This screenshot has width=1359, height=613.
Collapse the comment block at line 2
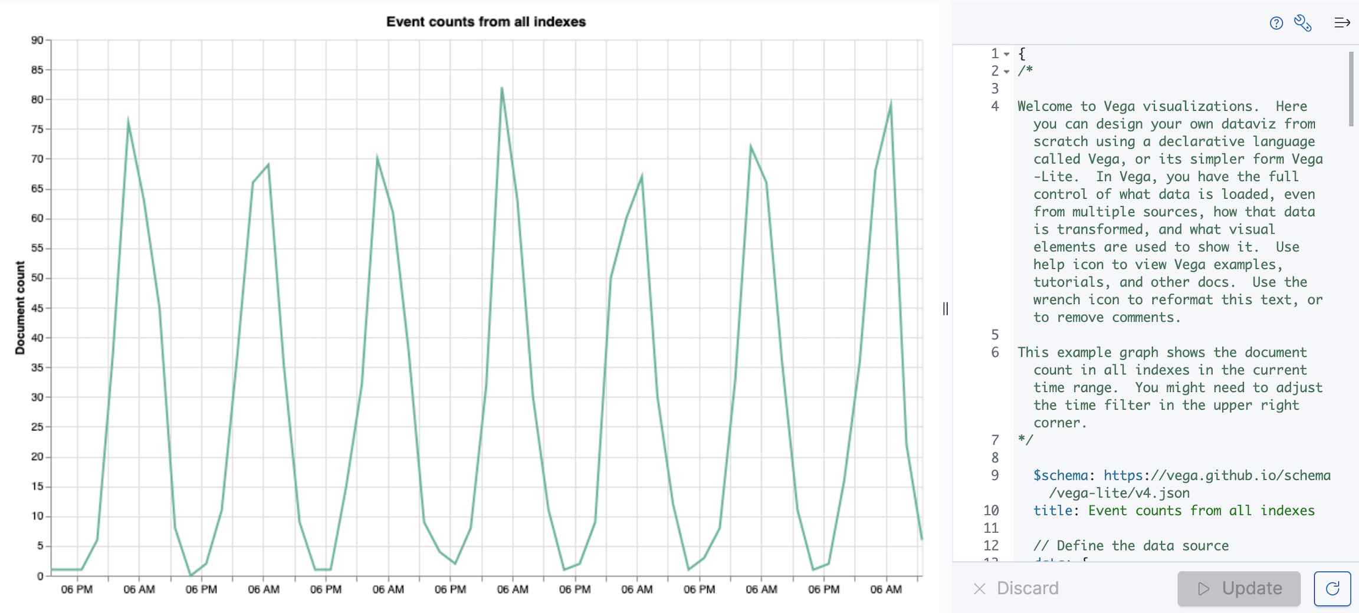[x=1007, y=72]
